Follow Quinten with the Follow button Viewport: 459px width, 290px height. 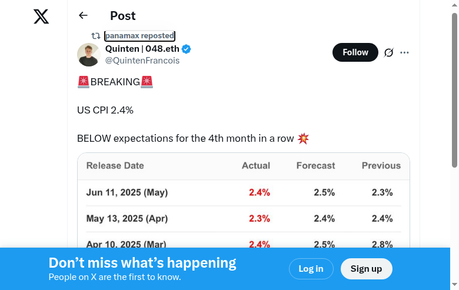(355, 52)
